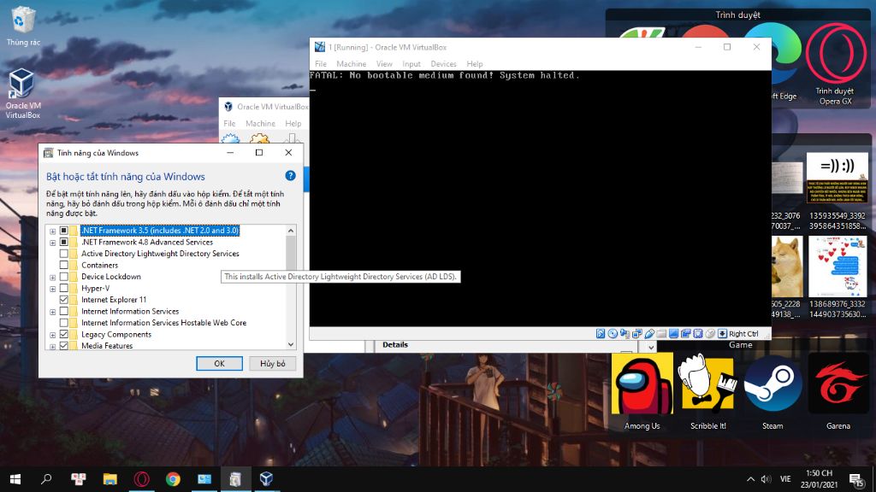Click OK in Windows Features dialog
876x492 pixels.
point(219,363)
